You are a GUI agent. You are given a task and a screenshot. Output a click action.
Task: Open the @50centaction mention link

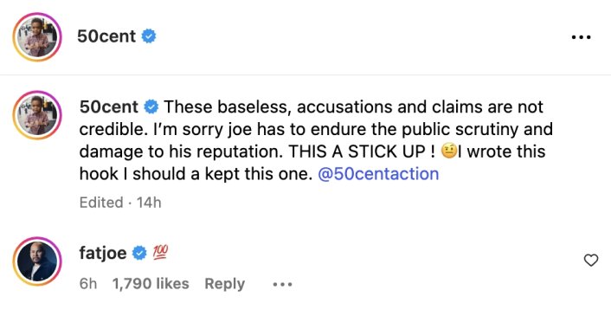coord(378,174)
